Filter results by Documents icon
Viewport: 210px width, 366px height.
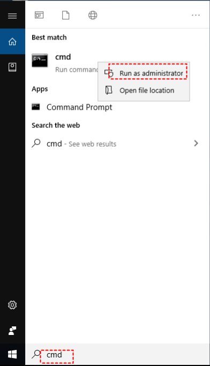pos(66,15)
